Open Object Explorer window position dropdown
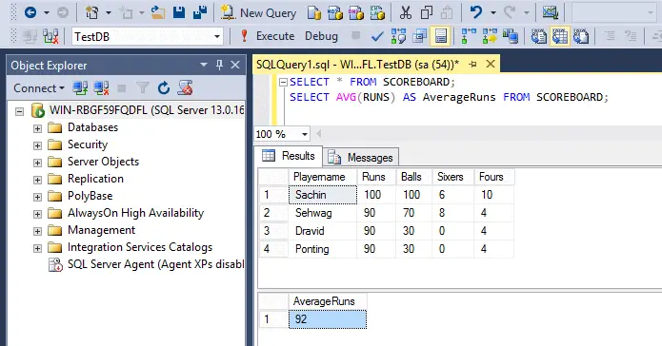Viewport: 662px width, 346px height. [x=204, y=65]
